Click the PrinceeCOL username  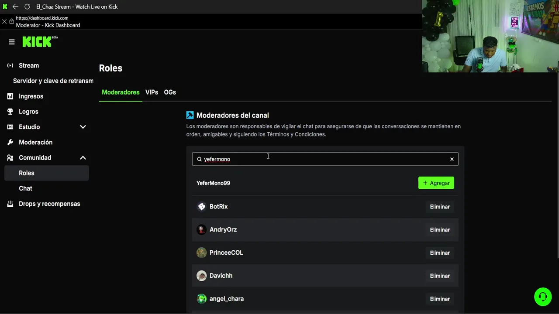226,253
